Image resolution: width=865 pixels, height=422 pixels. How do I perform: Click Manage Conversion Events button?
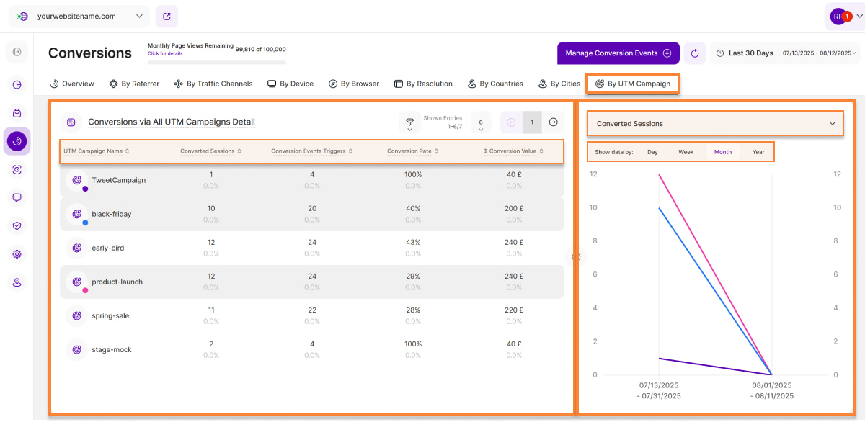618,53
